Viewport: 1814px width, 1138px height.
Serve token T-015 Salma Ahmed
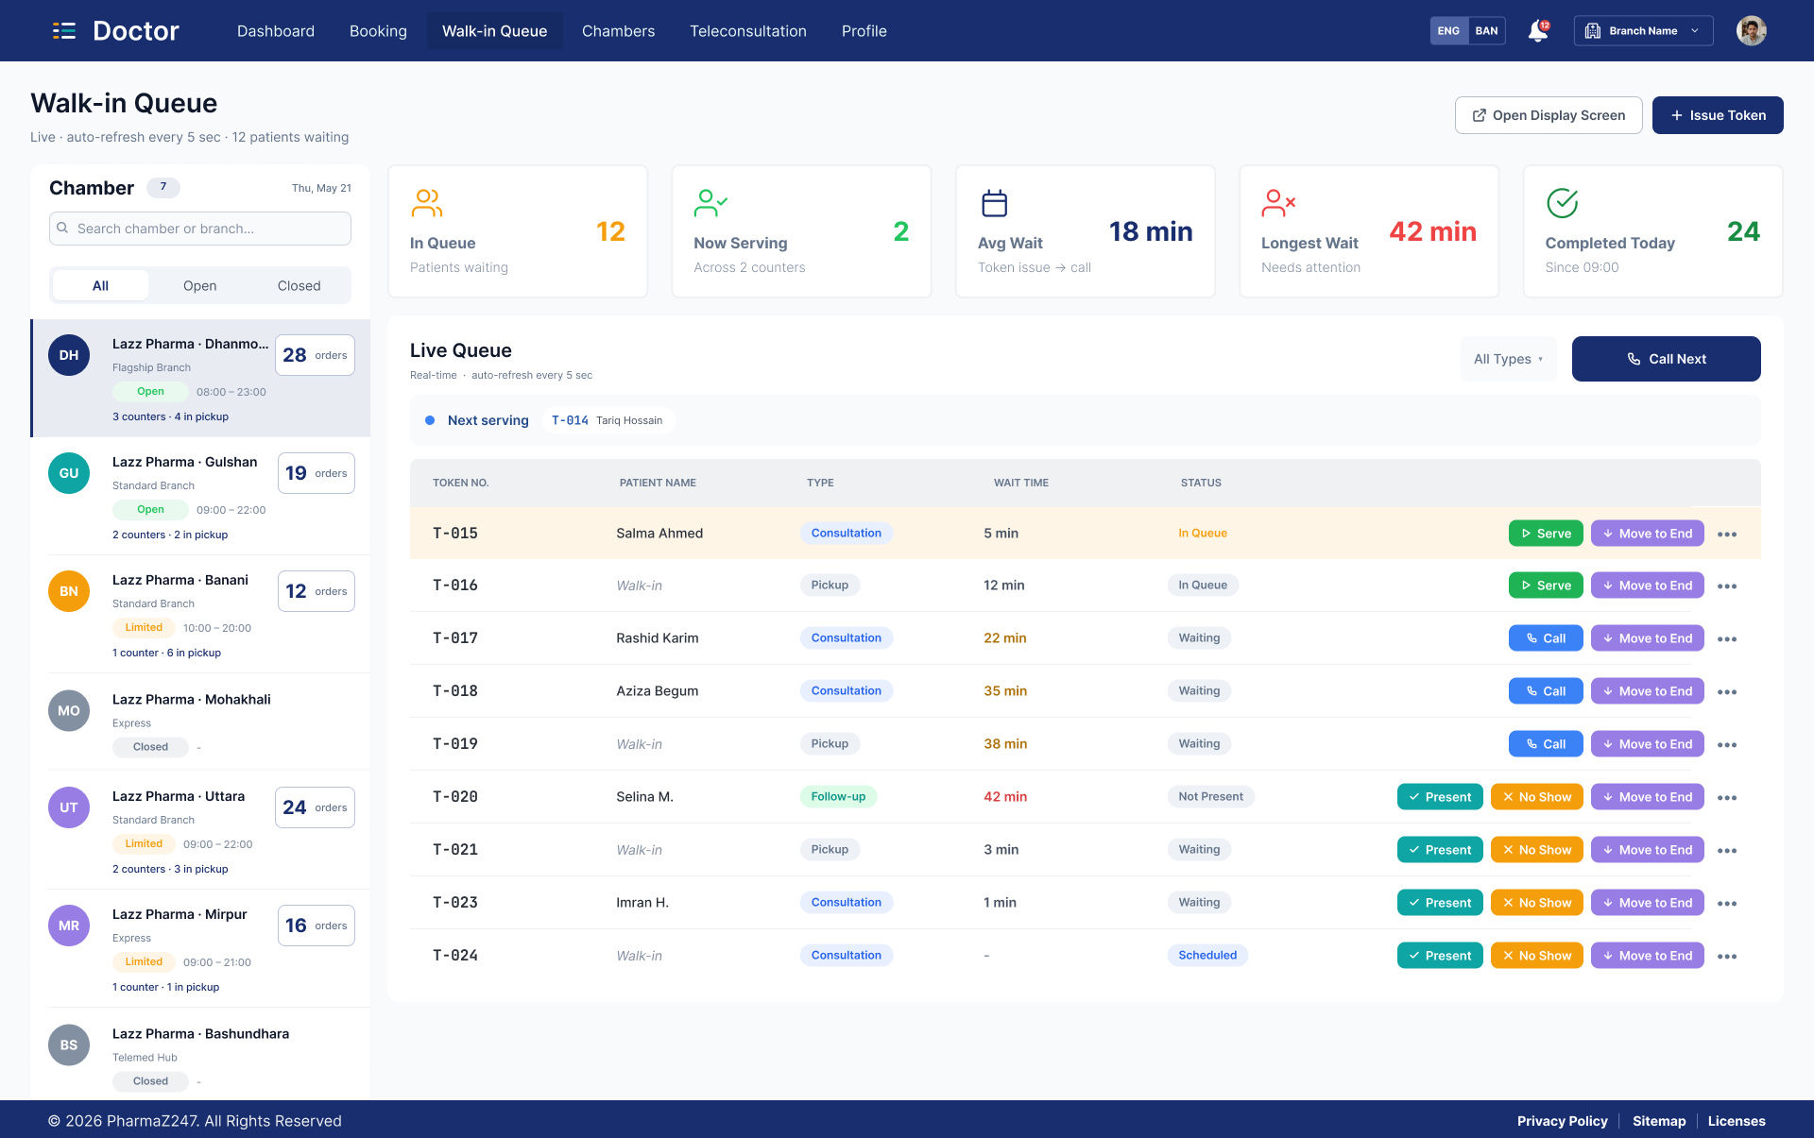(1546, 534)
